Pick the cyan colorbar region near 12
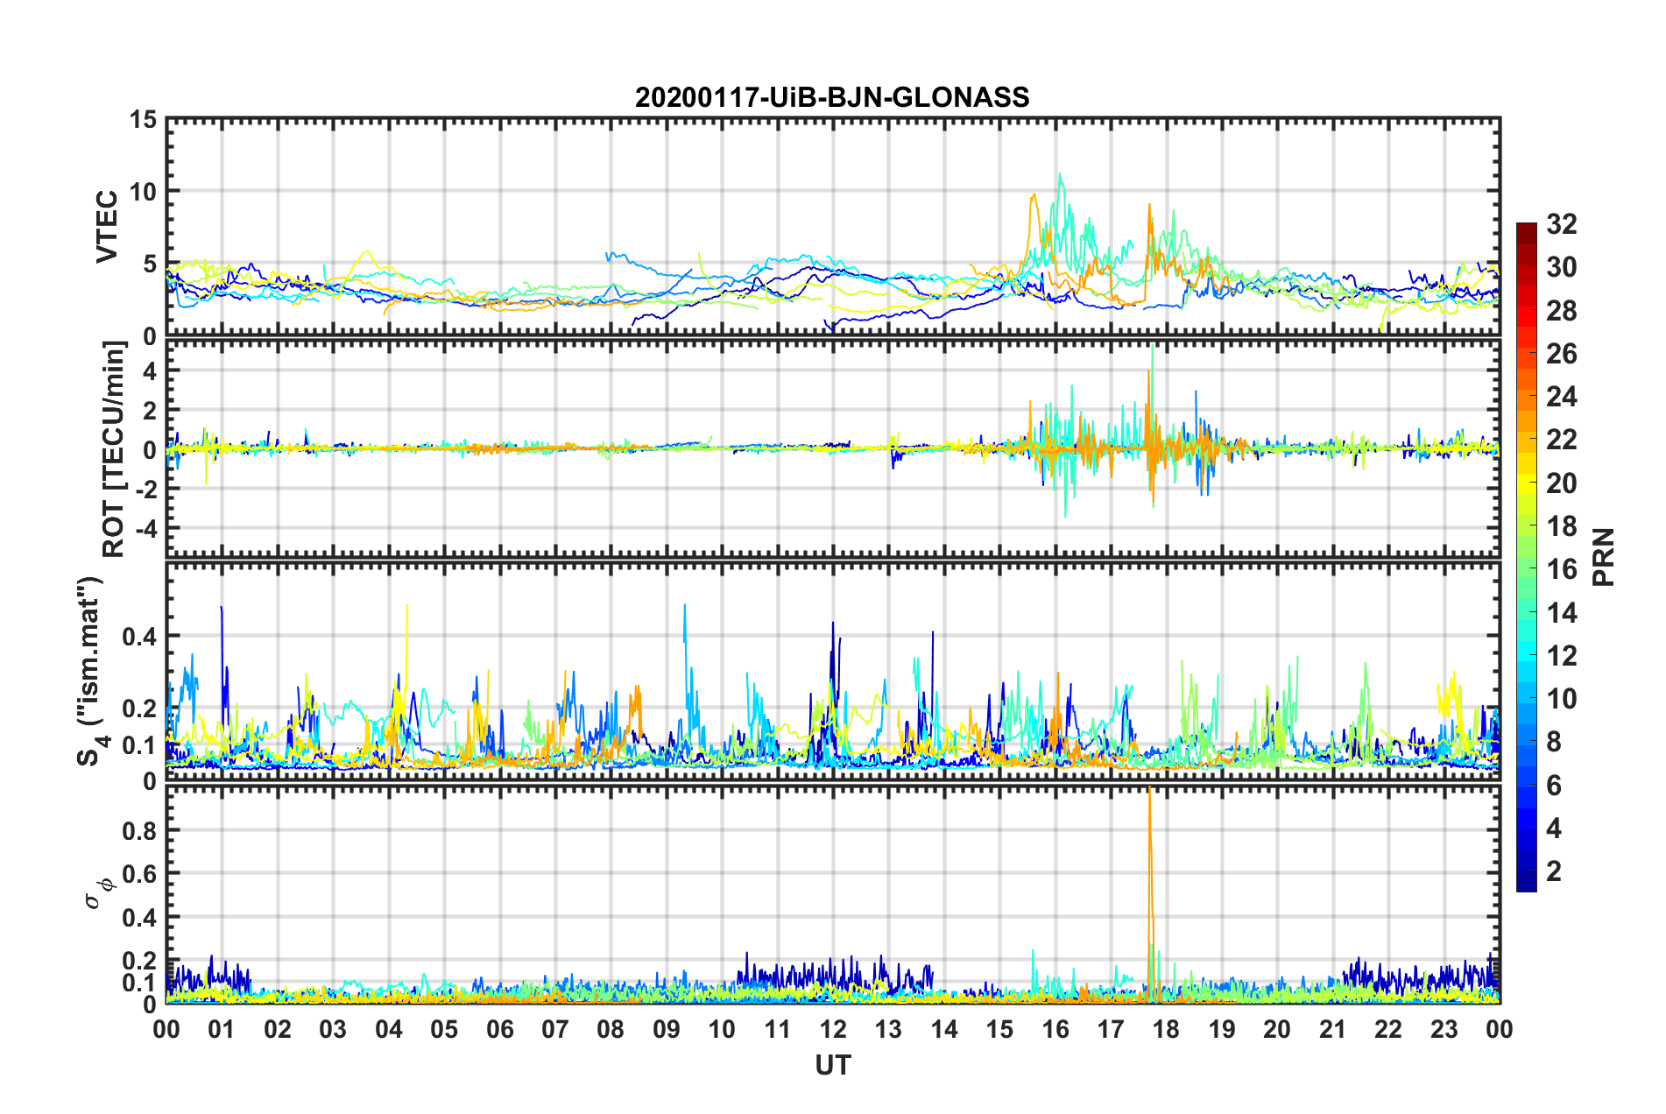 point(1526,655)
